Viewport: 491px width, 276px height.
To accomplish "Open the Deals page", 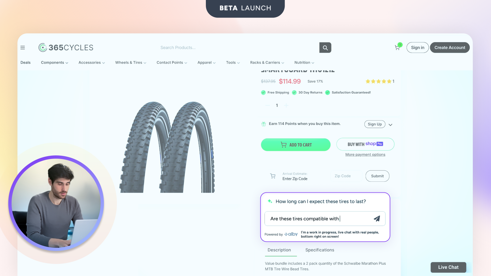I will tap(26, 63).
